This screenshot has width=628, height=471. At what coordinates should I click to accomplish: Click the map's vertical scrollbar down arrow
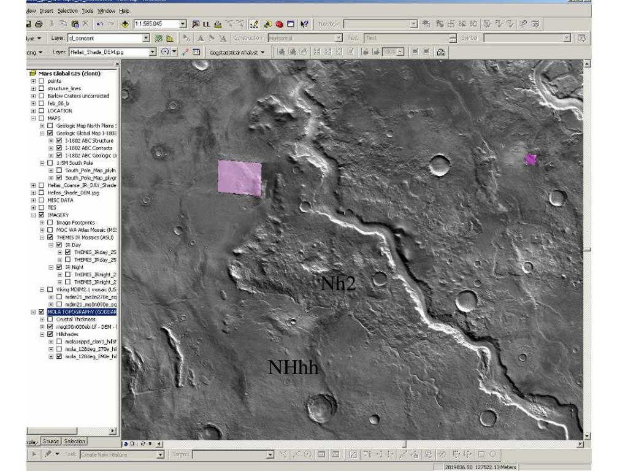587,436
